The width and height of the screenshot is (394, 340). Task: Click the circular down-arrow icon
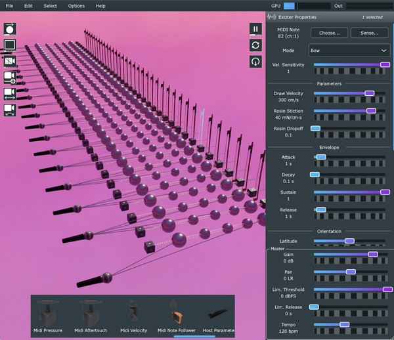(x=255, y=61)
